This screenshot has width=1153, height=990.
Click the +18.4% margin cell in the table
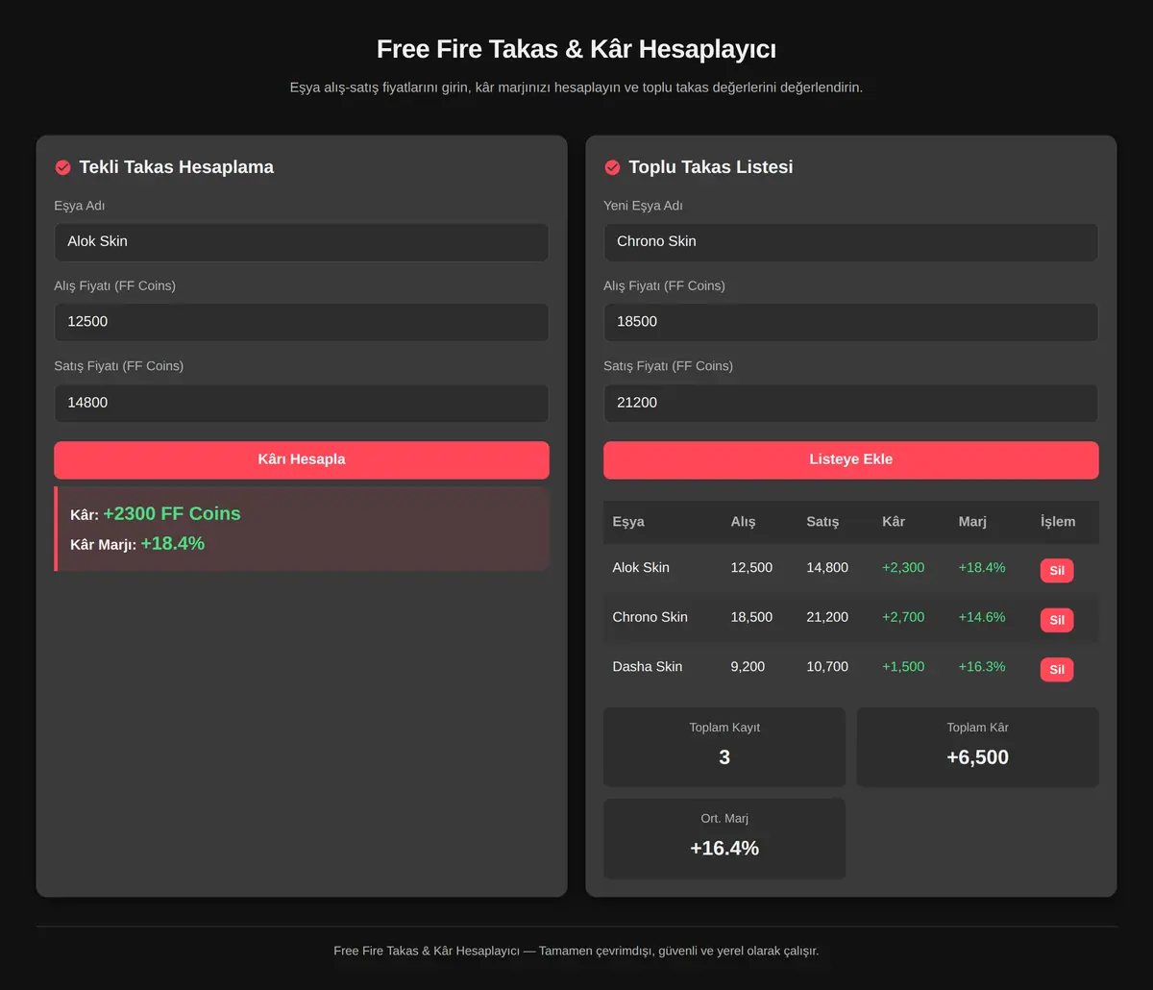coord(982,568)
